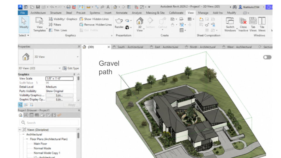Click the Undo arrow in quick access toolbar
Image resolution: width=281 pixels, height=158 pixels.
(x=52, y=7)
